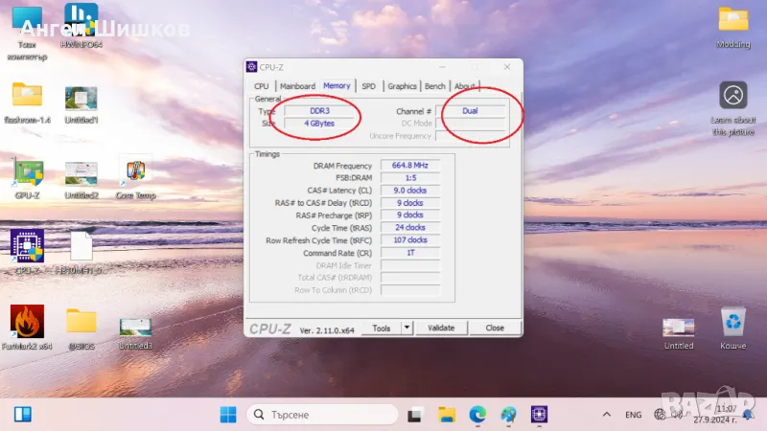The width and height of the screenshot is (767, 431).
Task: Open the FurMark2 x64 shortcut
Action: (27, 324)
